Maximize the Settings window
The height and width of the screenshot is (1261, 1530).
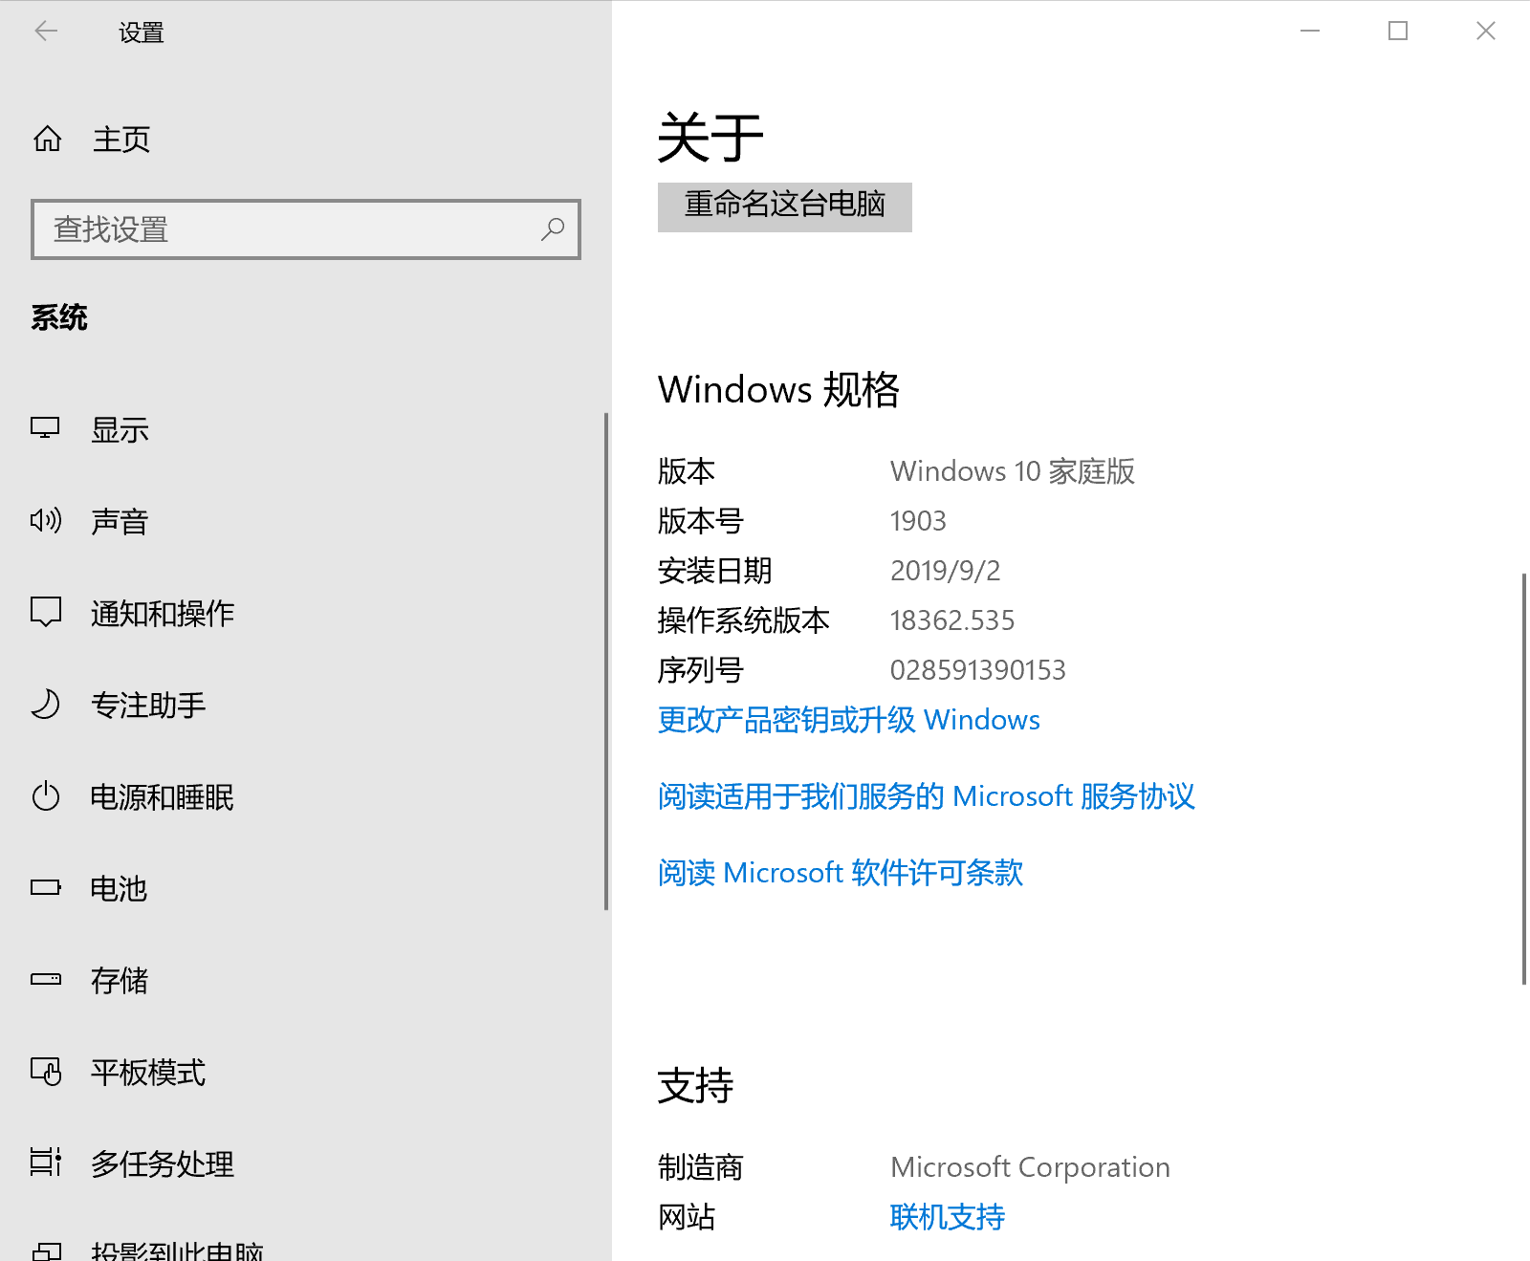click(1398, 32)
